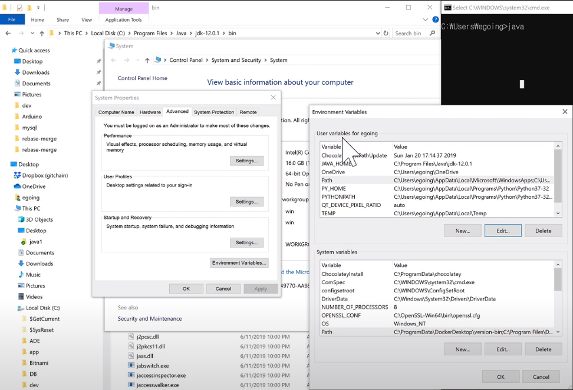Click the Up arrow in File Explorer address bar
573x390 pixels.
pyautogui.click(x=42, y=33)
